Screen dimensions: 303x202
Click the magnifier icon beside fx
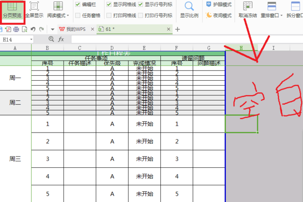(51, 39)
